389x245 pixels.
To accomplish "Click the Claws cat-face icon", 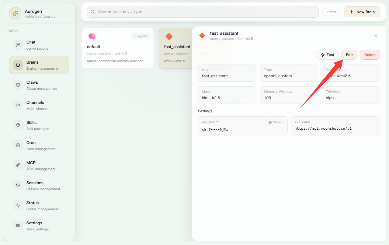I will (18, 85).
